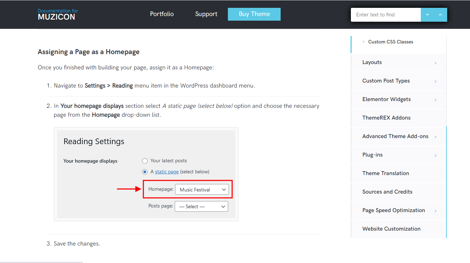Open Custom Post Types sidebar section
The height and width of the screenshot is (263, 470).
coord(386,81)
